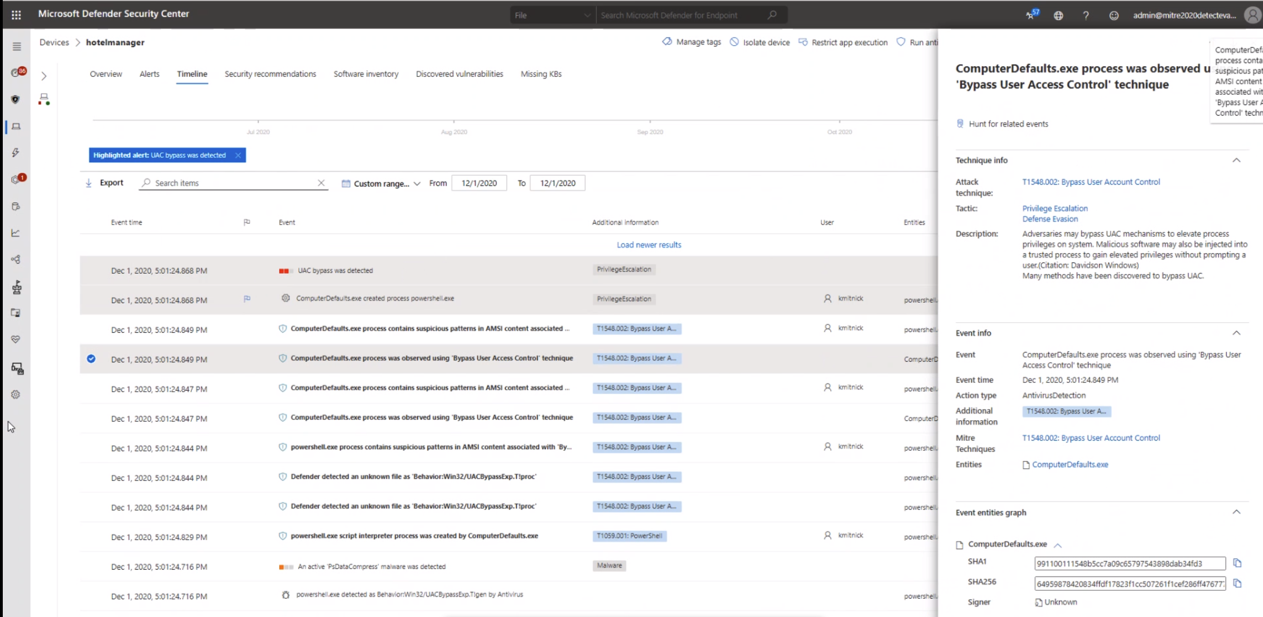Screen dimensions: 1263x617
Task: Open the Devices list laptop sidebar icon
Action: tap(16, 127)
